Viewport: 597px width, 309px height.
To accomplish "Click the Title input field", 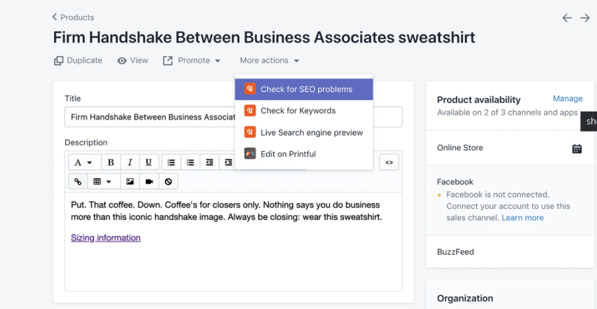I will (233, 117).
